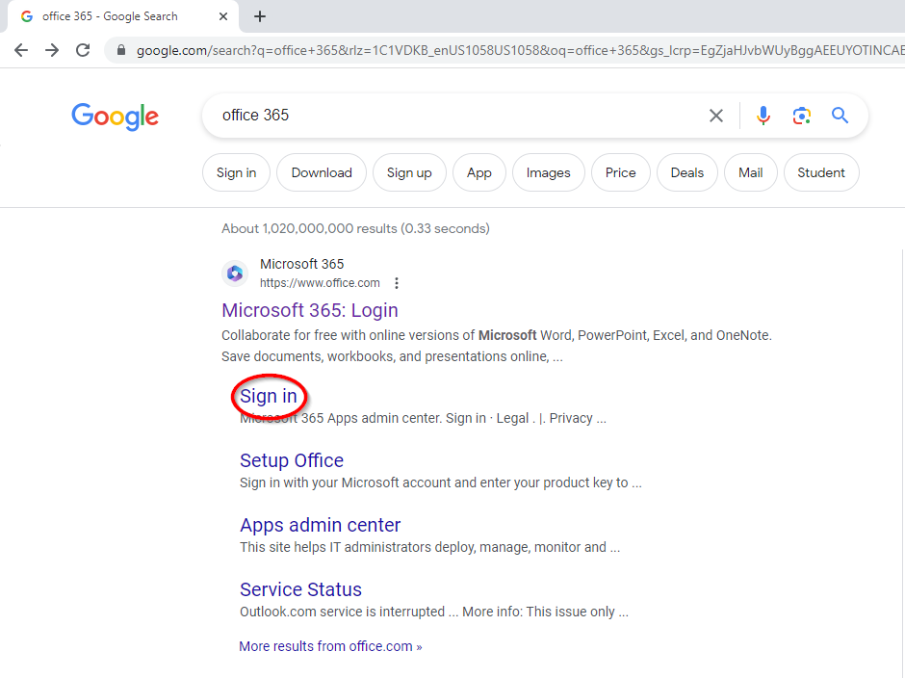Image resolution: width=905 pixels, height=678 pixels.
Task: Clear the search box with the X icon
Action: 716,116
